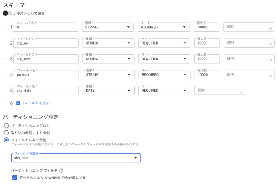Uncheck the WHERE 句を必須にする checkbox
This screenshot has height=185, width=277.
[x=15, y=178]
